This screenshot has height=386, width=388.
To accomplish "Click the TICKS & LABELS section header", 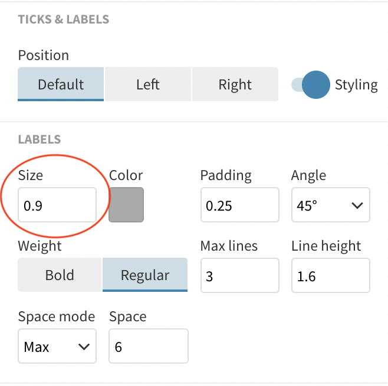I will (x=64, y=19).
